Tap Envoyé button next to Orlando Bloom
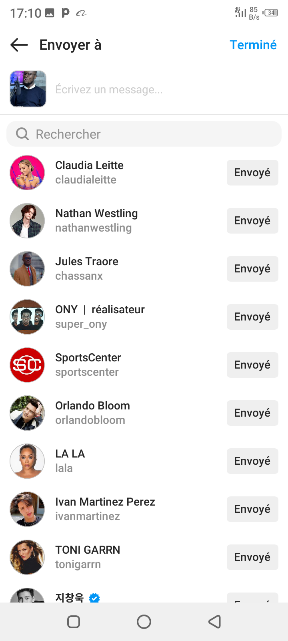Image resolution: width=288 pixels, height=641 pixels. tap(252, 413)
